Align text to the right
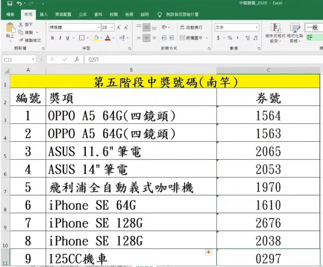The image size is (323, 267). pos(154,38)
